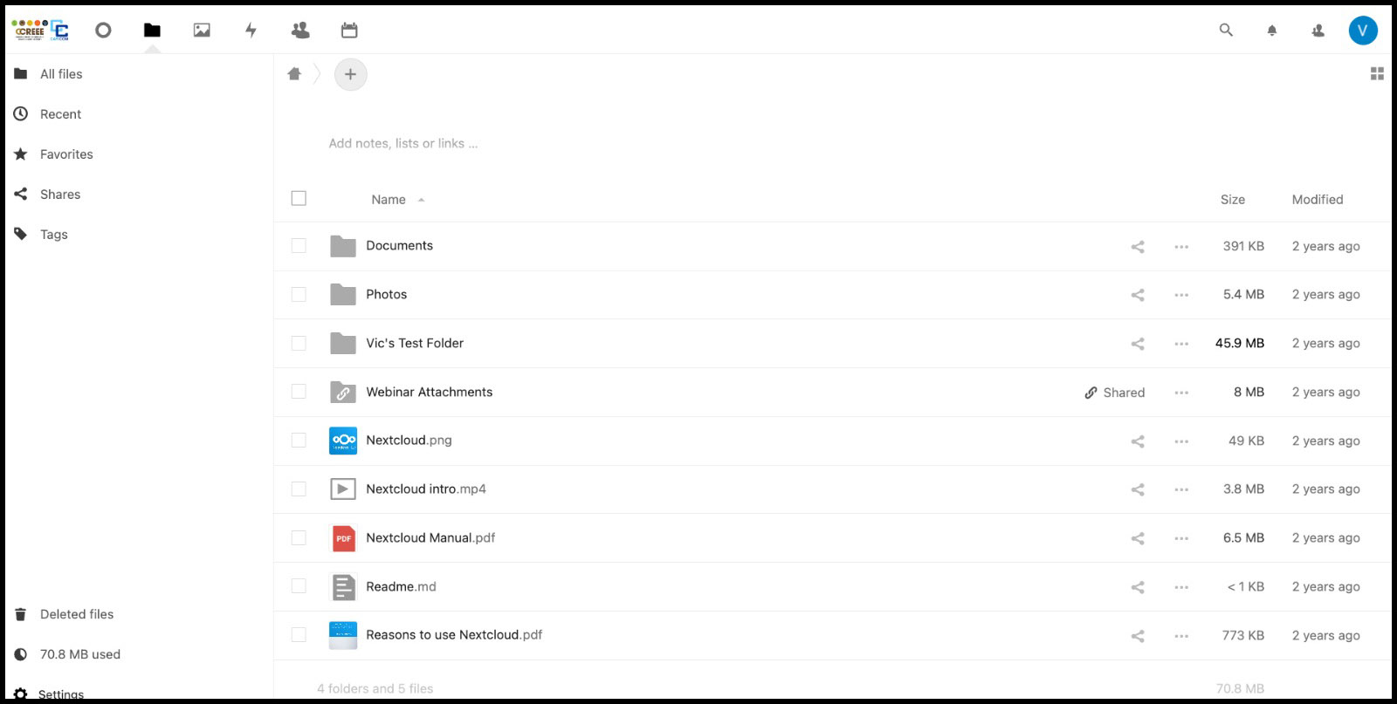Open the notifications bell icon
Image resolution: width=1397 pixels, height=704 pixels.
pyautogui.click(x=1272, y=31)
